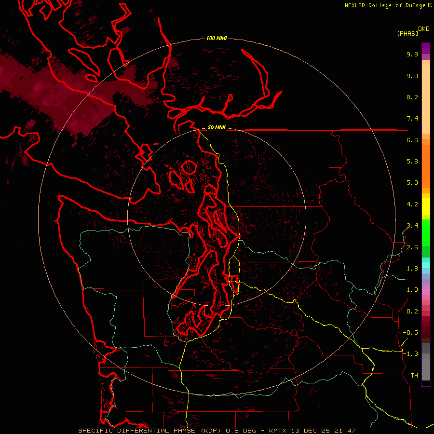
Task: Click the 100 NMI range ring label
Action: pos(217,38)
